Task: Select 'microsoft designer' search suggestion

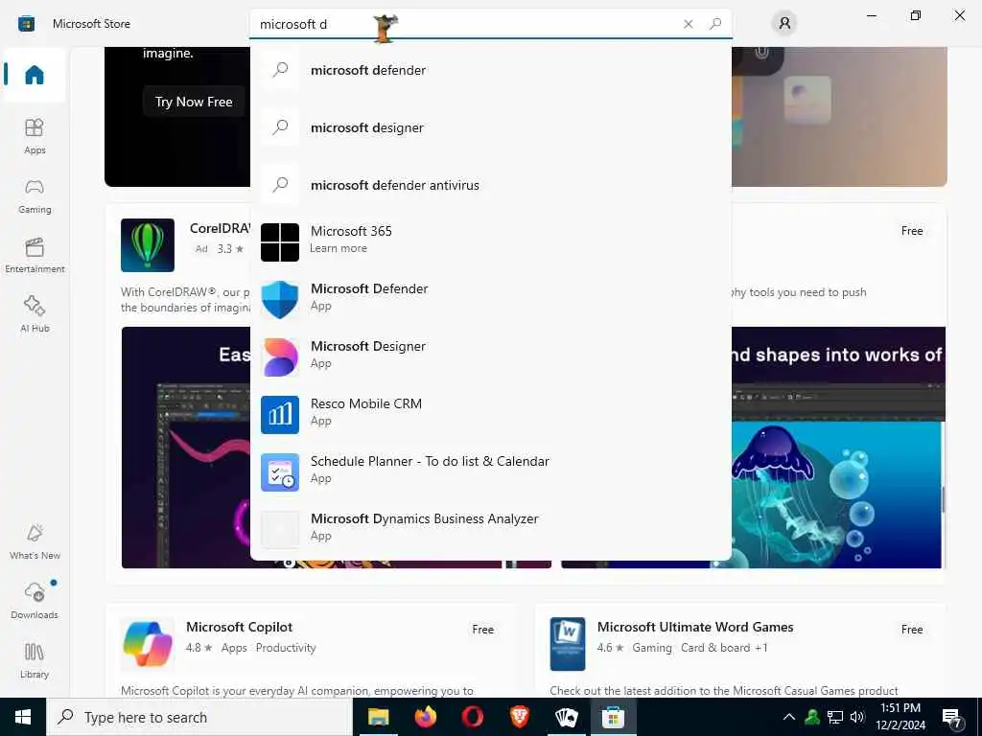Action: (490, 127)
